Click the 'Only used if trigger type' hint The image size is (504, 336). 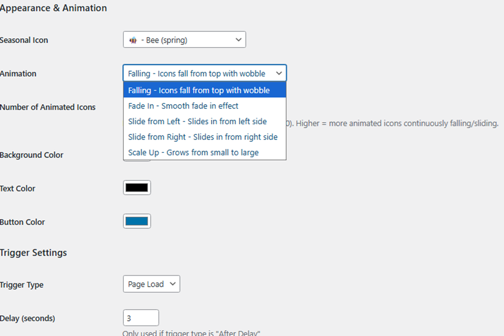192,333
